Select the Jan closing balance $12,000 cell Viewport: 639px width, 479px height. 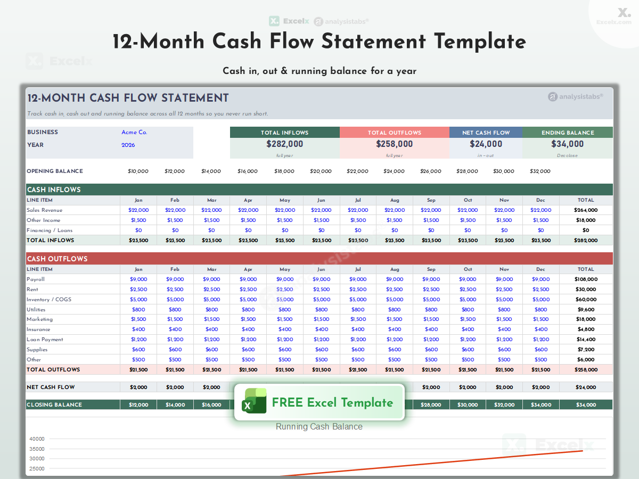[x=138, y=404]
